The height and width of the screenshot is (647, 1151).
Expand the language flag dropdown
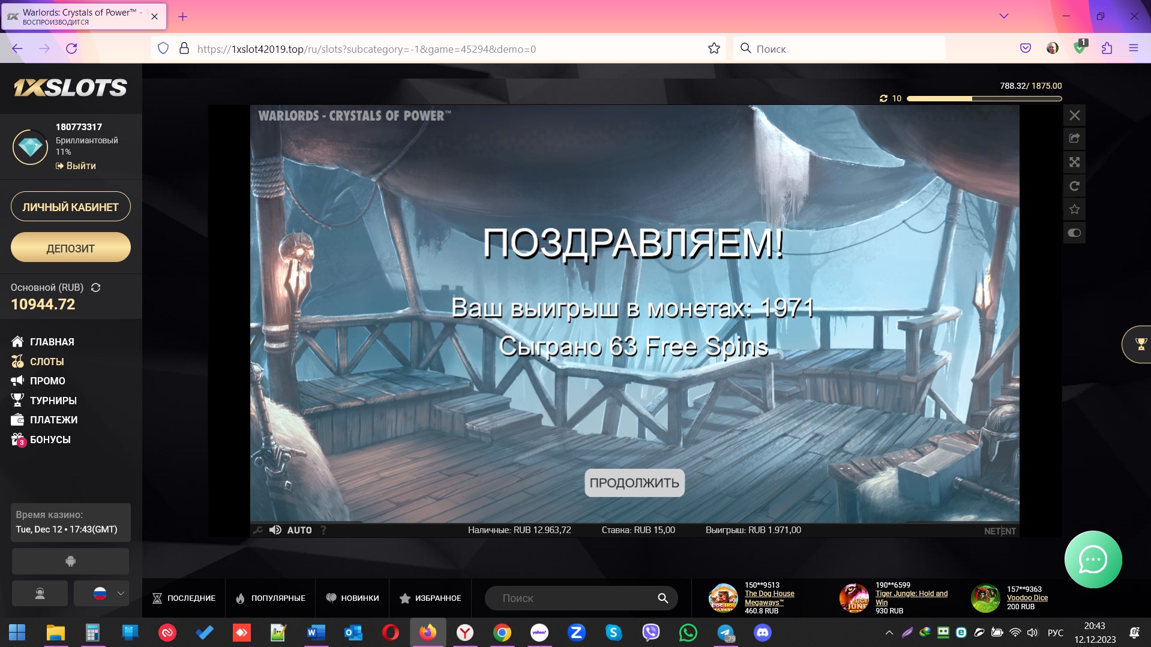click(x=101, y=594)
